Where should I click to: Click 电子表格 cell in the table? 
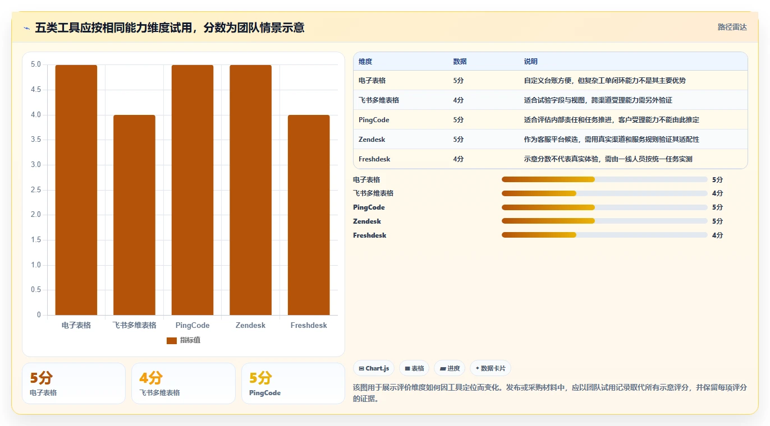pos(372,81)
